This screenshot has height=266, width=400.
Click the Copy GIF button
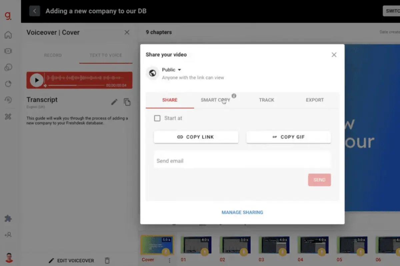pyautogui.click(x=289, y=137)
